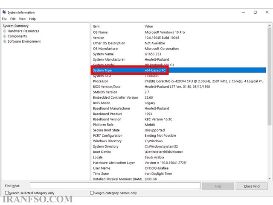Click the Intel Core i5-4200M processor value
Image resolution: width=273 pixels, height=205 pixels.
pyautogui.click(x=204, y=81)
